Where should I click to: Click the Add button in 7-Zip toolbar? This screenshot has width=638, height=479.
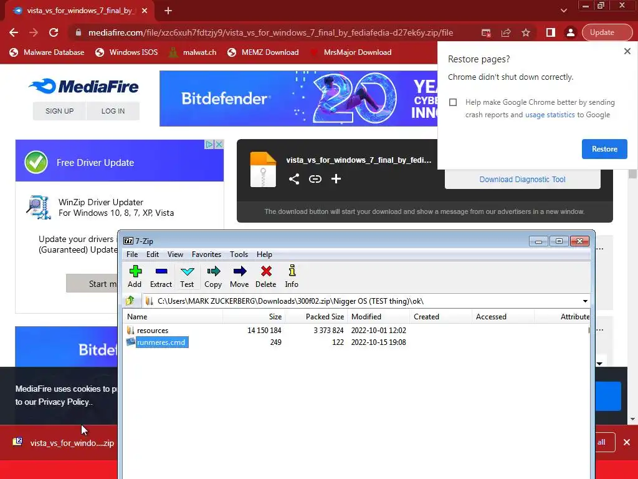pos(135,276)
